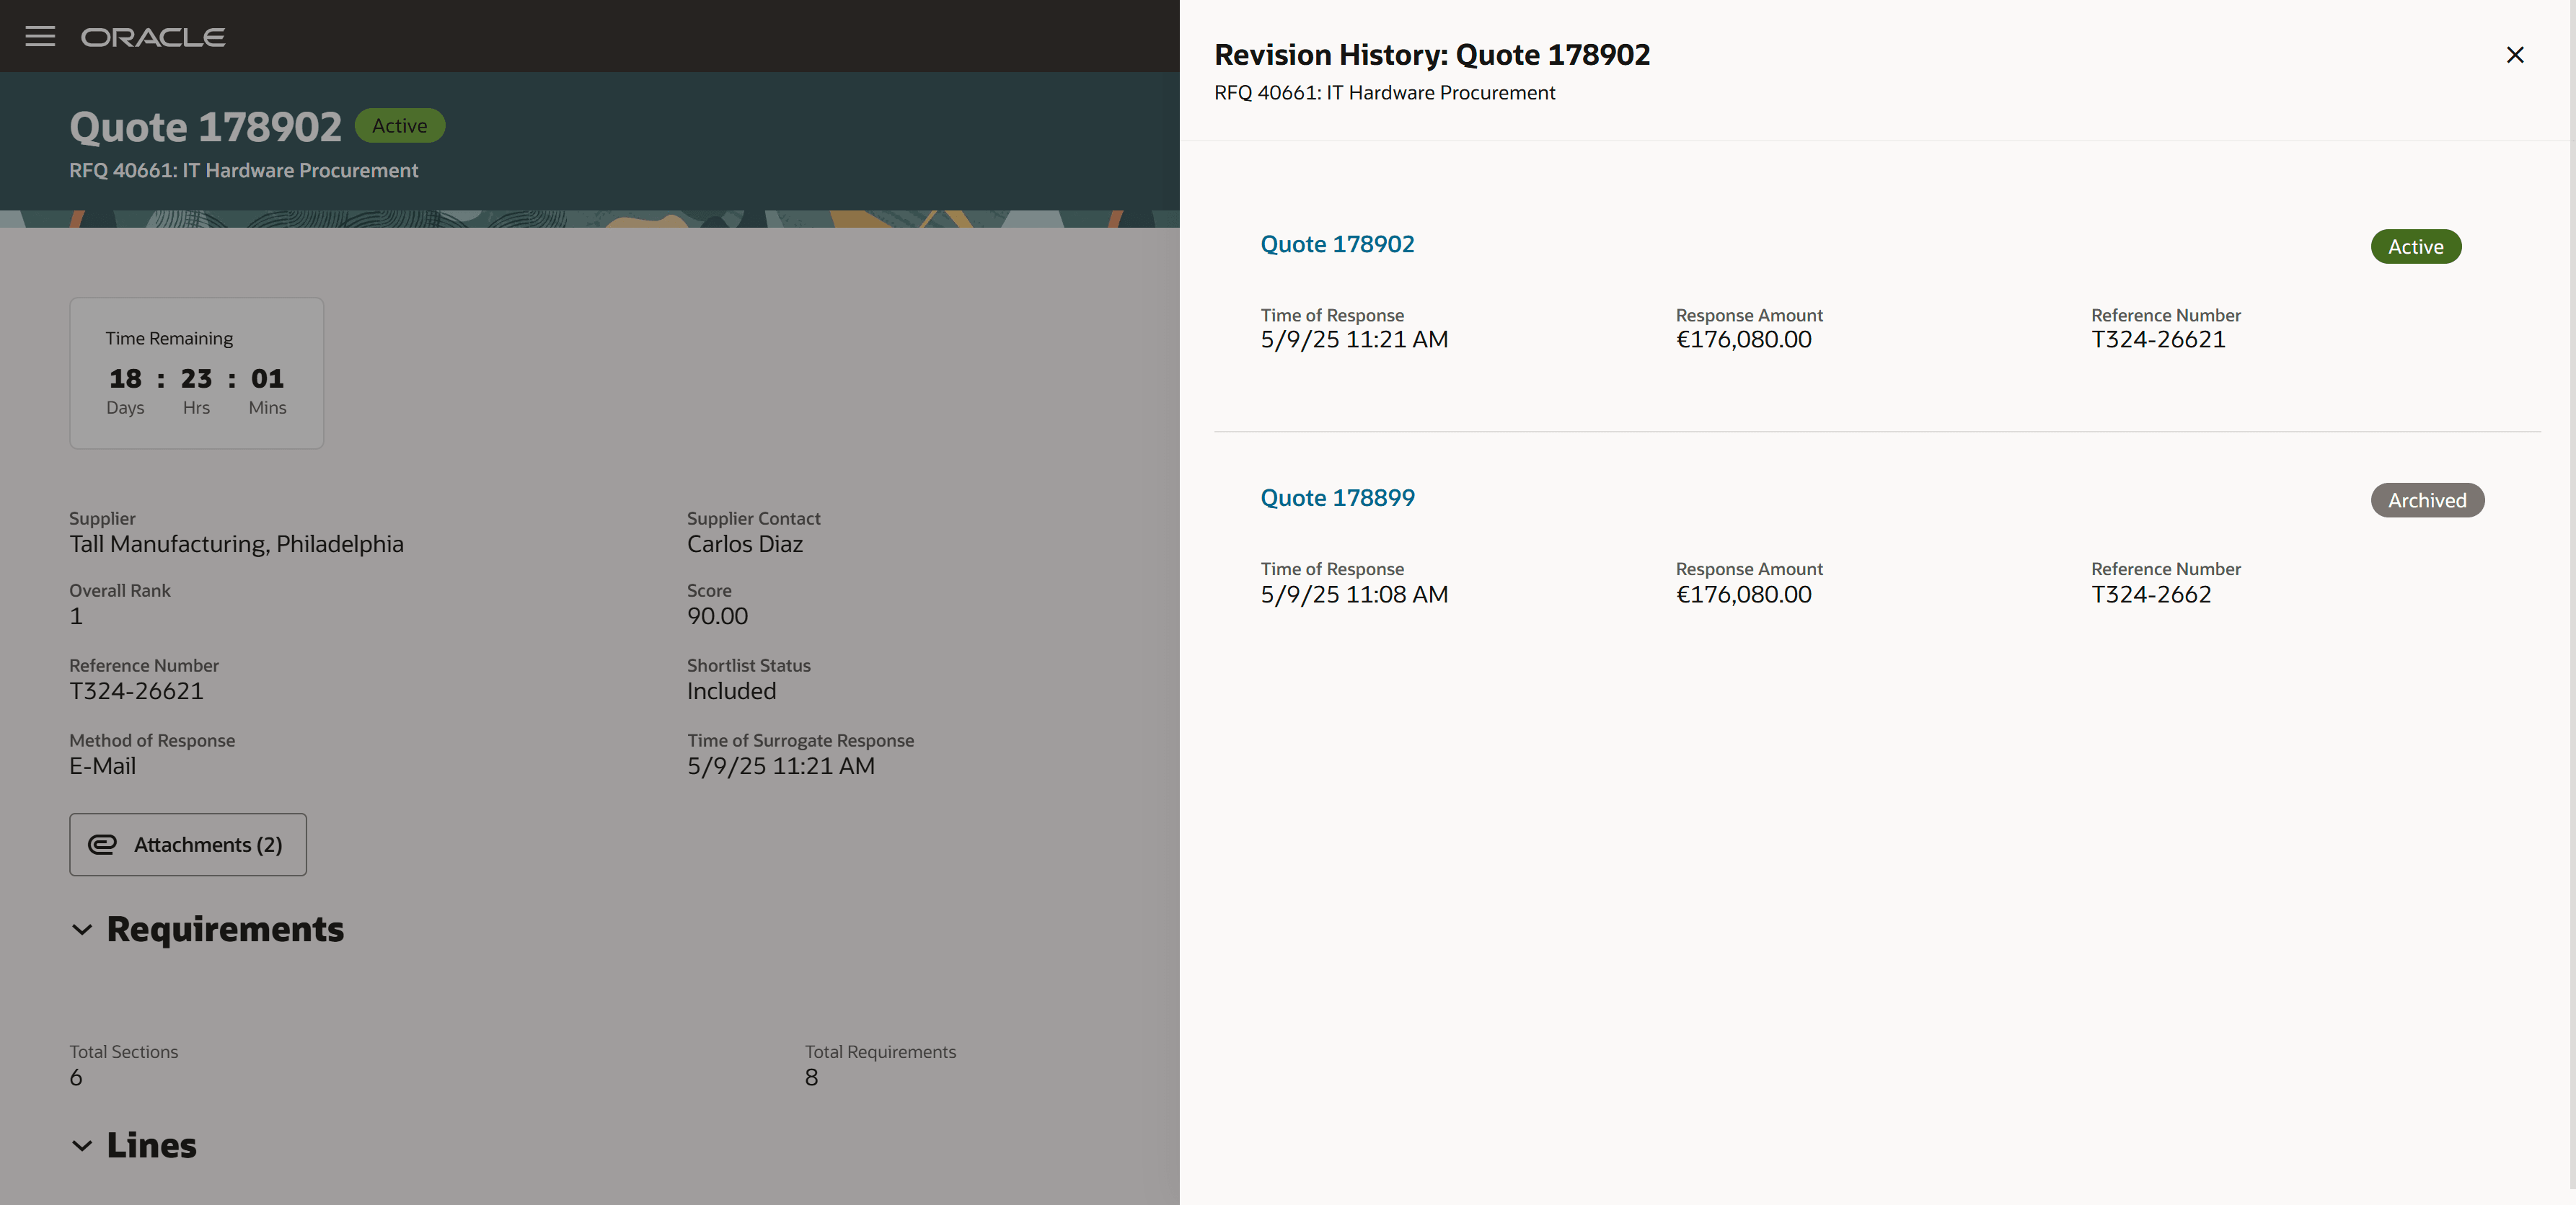The image size is (2576, 1205).
Task: Click the Time Remaining countdown card
Action: pos(196,373)
